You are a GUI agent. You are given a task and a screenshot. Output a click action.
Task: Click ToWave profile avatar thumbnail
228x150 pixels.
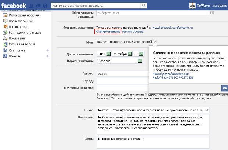pos(192,6)
